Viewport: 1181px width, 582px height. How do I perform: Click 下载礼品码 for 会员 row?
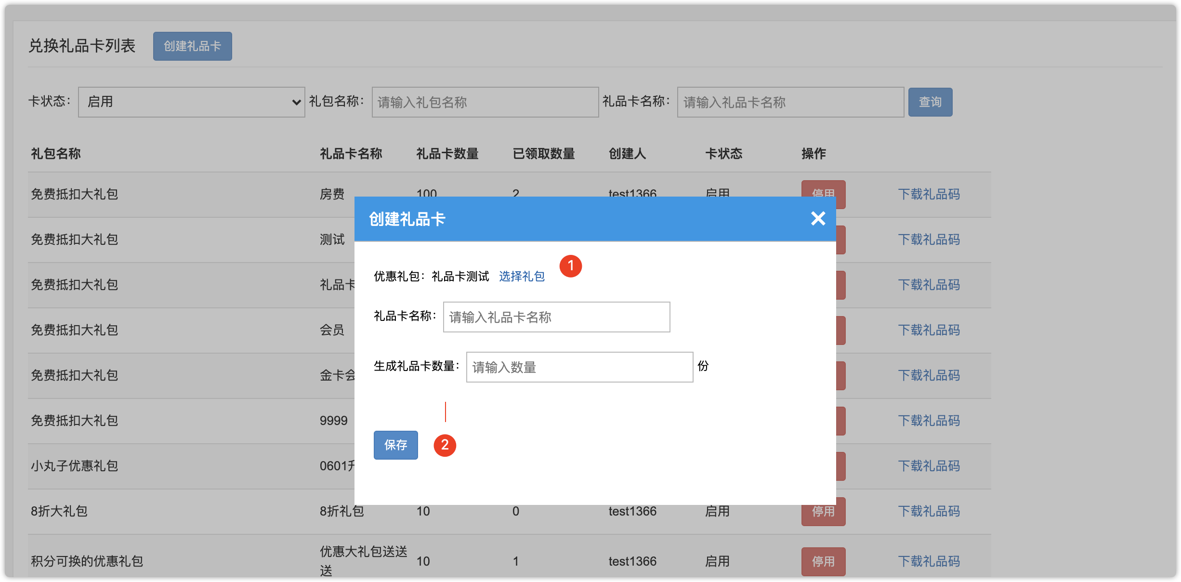[929, 330]
